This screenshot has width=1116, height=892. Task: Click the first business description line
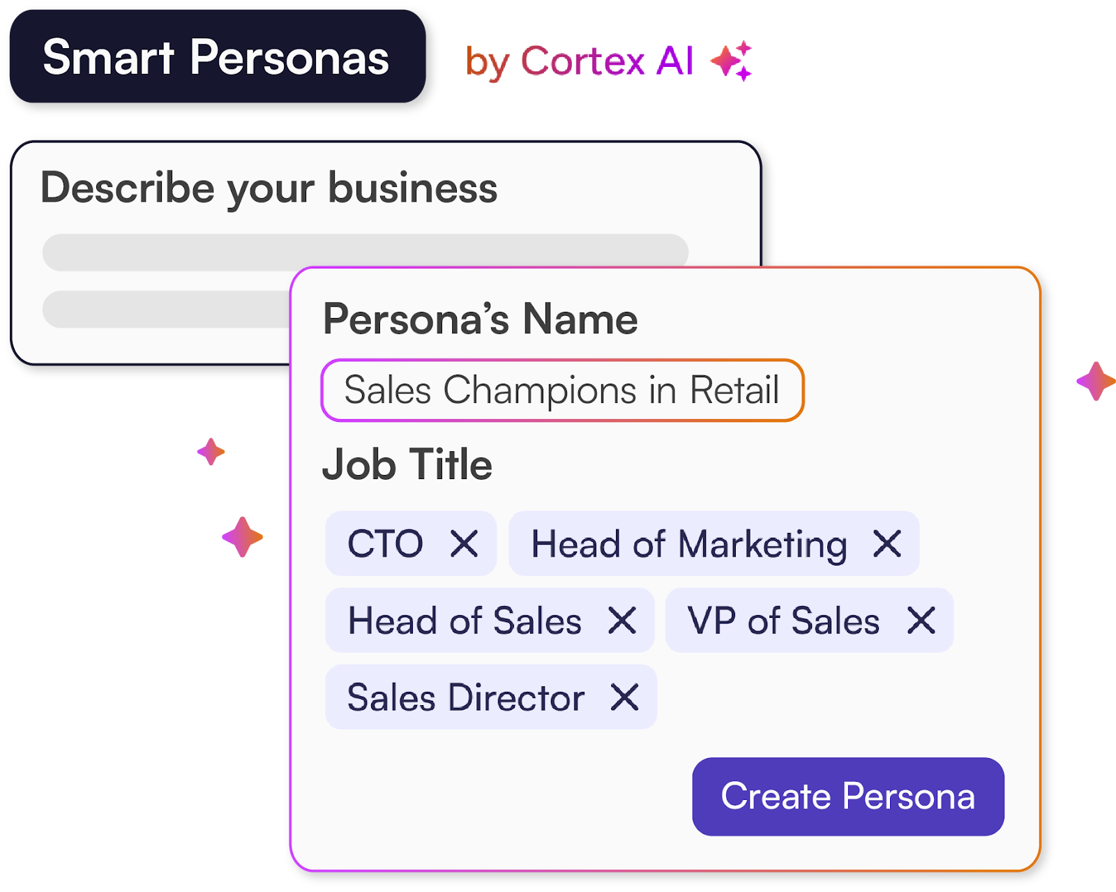(365, 252)
